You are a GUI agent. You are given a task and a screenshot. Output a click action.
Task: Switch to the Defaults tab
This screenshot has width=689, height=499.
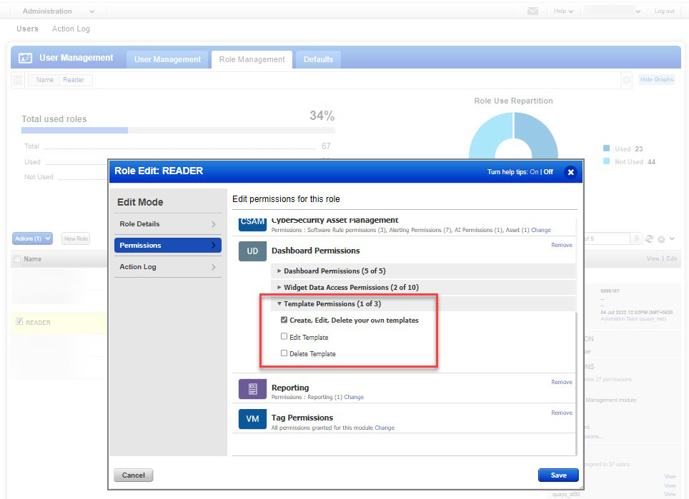317,60
